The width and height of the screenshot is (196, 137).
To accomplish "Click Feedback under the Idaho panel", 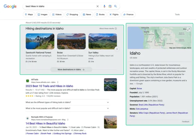I will coord(185,122).
